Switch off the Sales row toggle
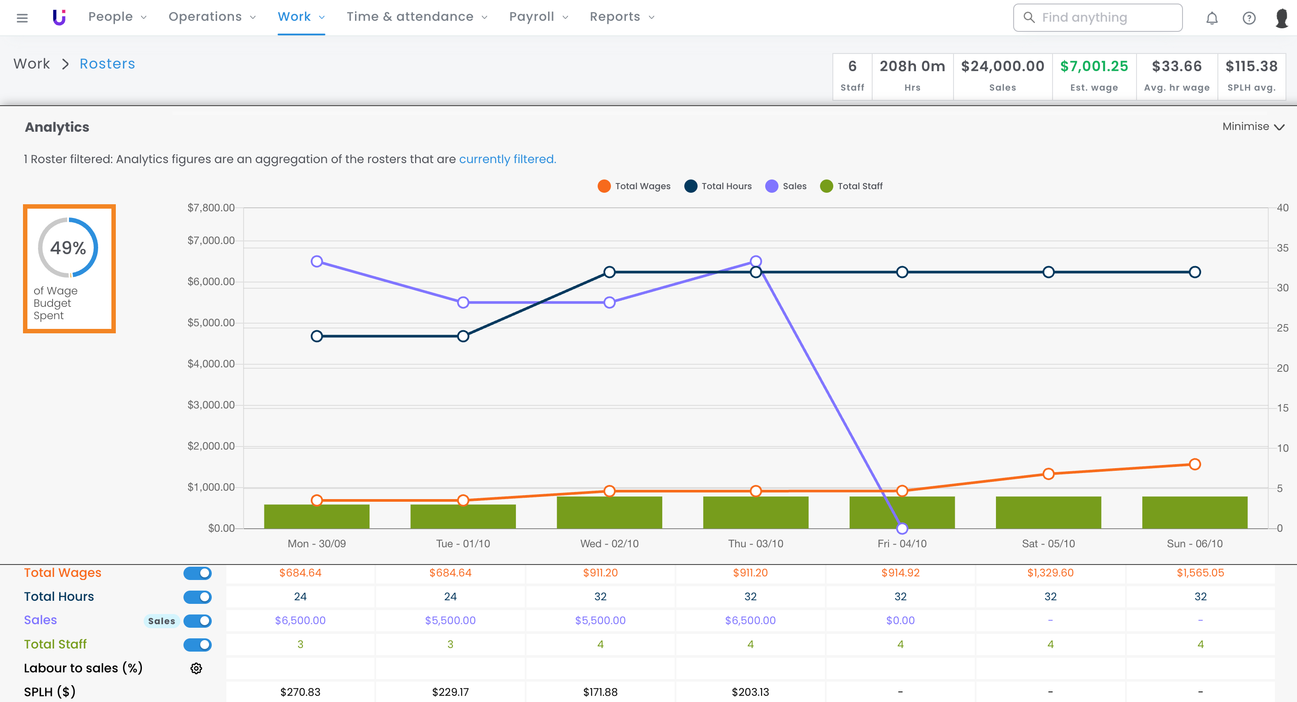The width and height of the screenshot is (1297, 702). coord(197,621)
